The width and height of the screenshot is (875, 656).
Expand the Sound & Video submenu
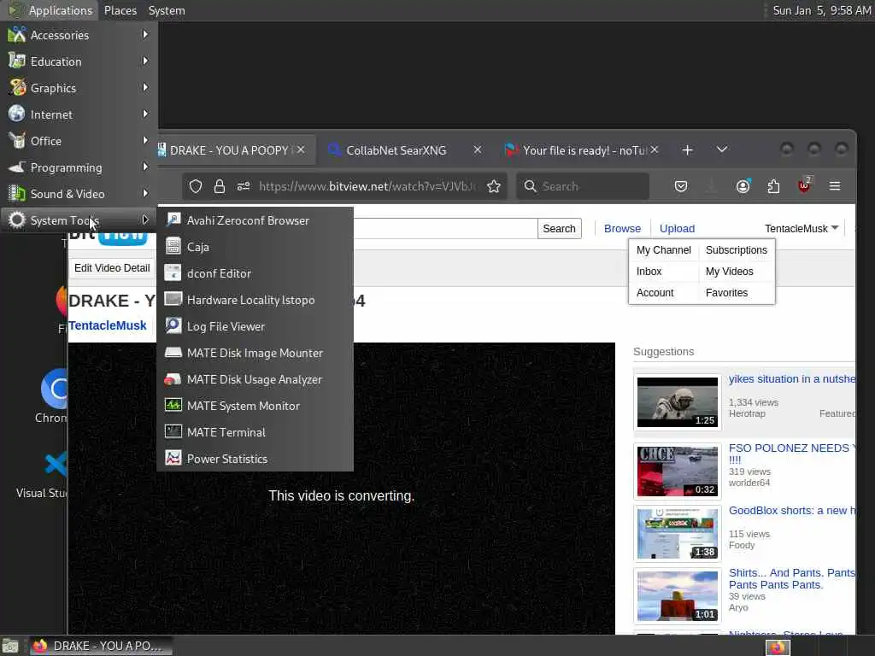(x=79, y=194)
